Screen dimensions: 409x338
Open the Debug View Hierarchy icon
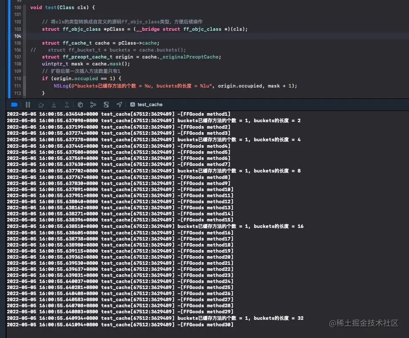click(x=81, y=105)
